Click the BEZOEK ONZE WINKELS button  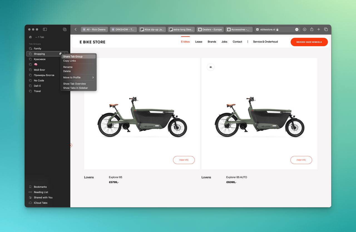point(309,42)
